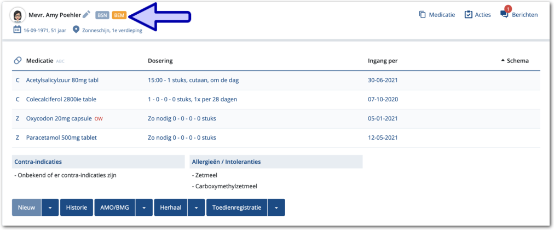This screenshot has width=554, height=230.
Task: Sort the list by Schema column
Action: point(515,61)
